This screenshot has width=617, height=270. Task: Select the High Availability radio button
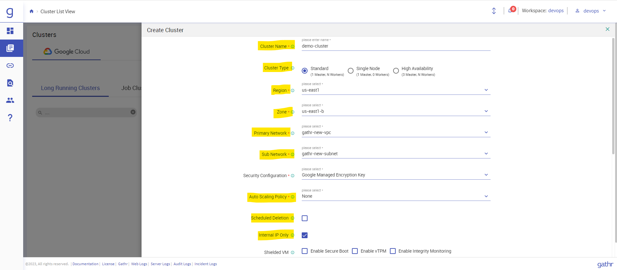(x=396, y=71)
